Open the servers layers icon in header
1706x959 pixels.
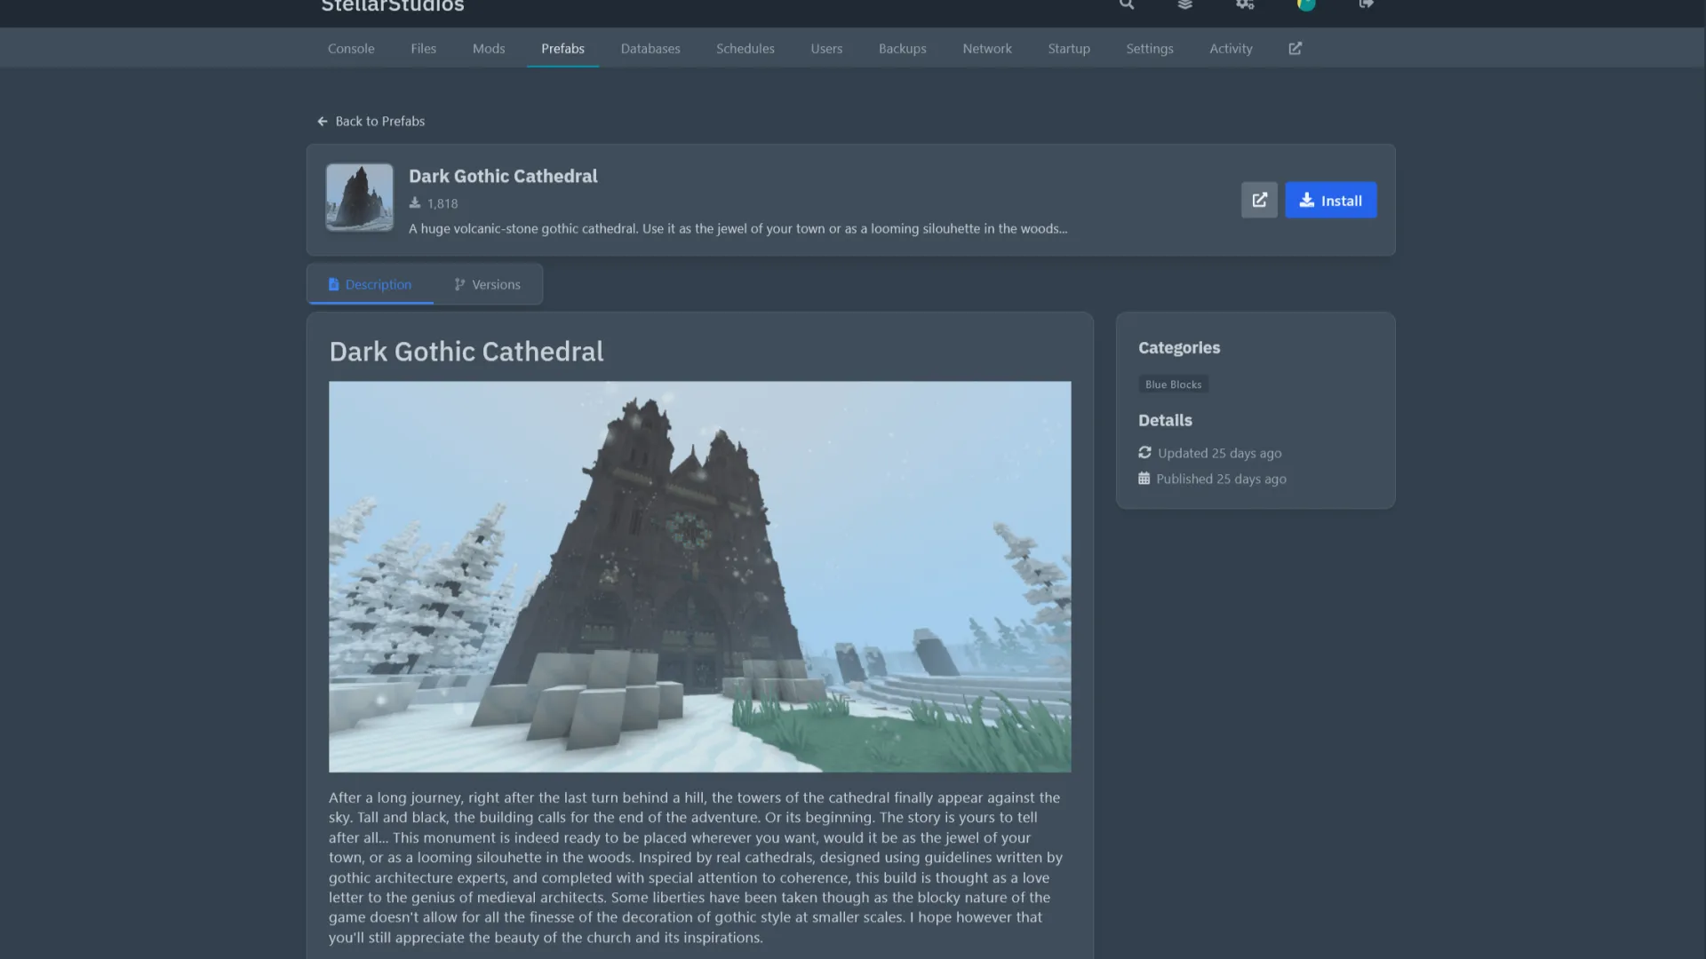point(1184,4)
